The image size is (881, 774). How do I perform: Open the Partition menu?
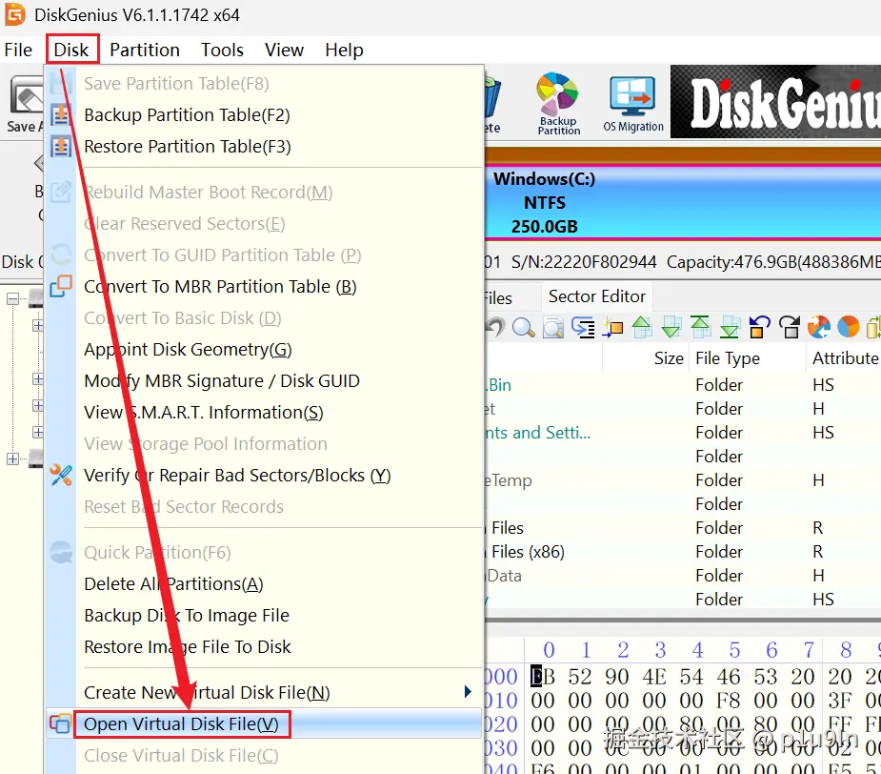[x=145, y=51]
